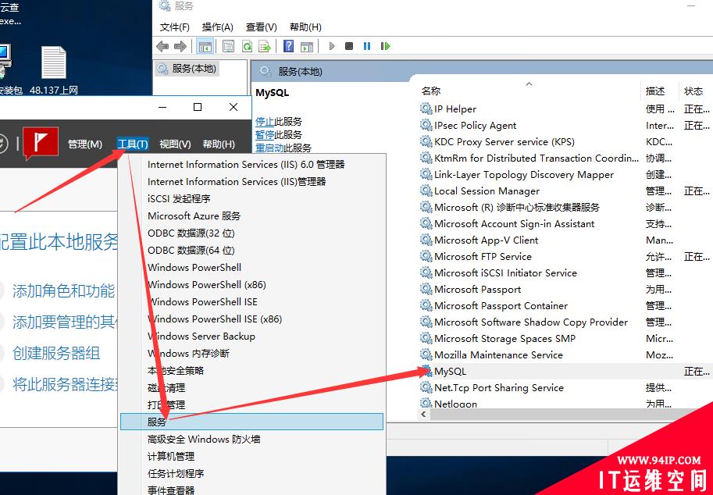The height and width of the screenshot is (495, 713).
Task: Sort services by the 状态 column header
Action: [696, 91]
